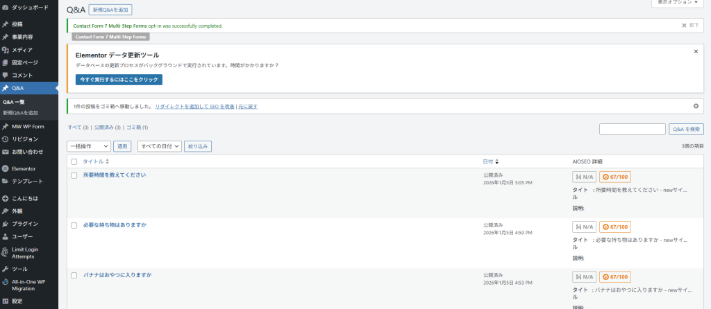Viewport: 711px width, 309px height.
Task: Expand the 表示オプション screen options panel
Action: click(x=676, y=3)
